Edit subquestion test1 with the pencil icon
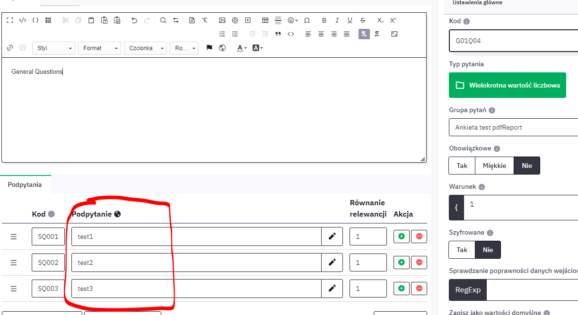The width and height of the screenshot is (578, 315). [332, 236]
